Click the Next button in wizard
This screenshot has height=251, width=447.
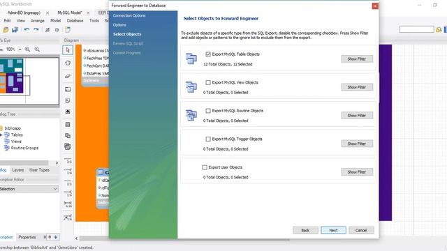click(333, 230)
